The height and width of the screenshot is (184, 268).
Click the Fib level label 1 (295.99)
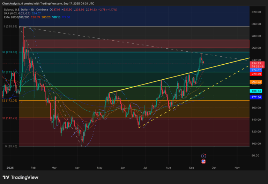click(10, 26)
